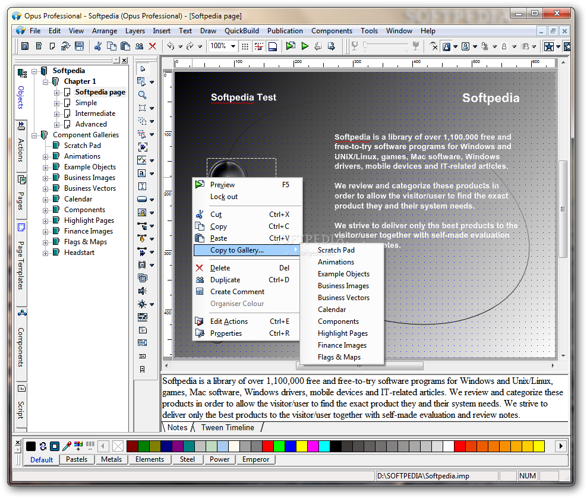Viewport: 587px width, 498px height.
Task: Switch to the Tween Timeline tab
Action: [x=227, y=427]
